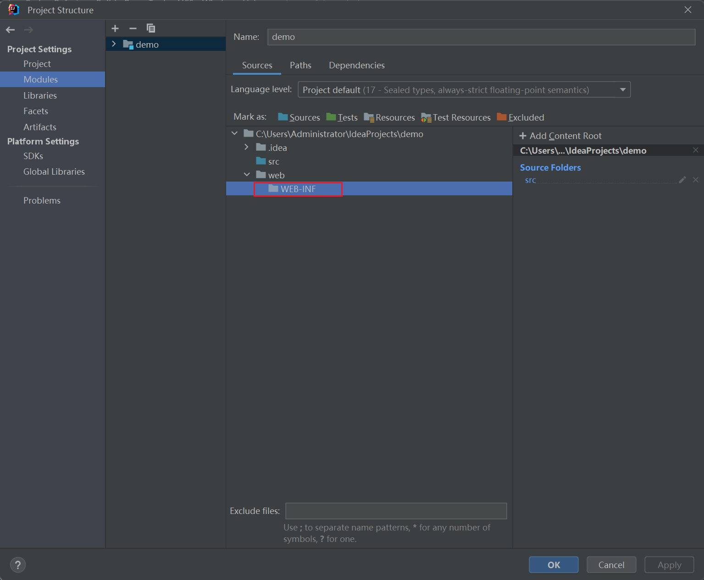Viewport: 704px width, 580px height.
Task: Open the help question mark button
Action: [18, 565]
